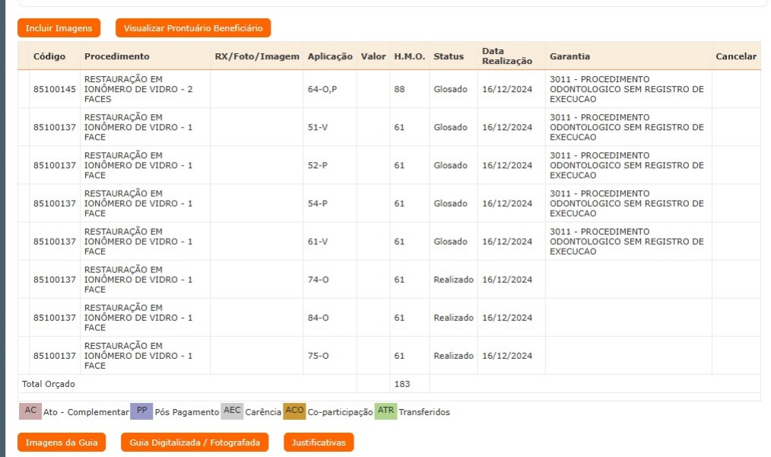Image resolution: width=771 pixels, height=457 pixels.
Task: Click the Total Orçado value 183
Action: tap(401, 385)
